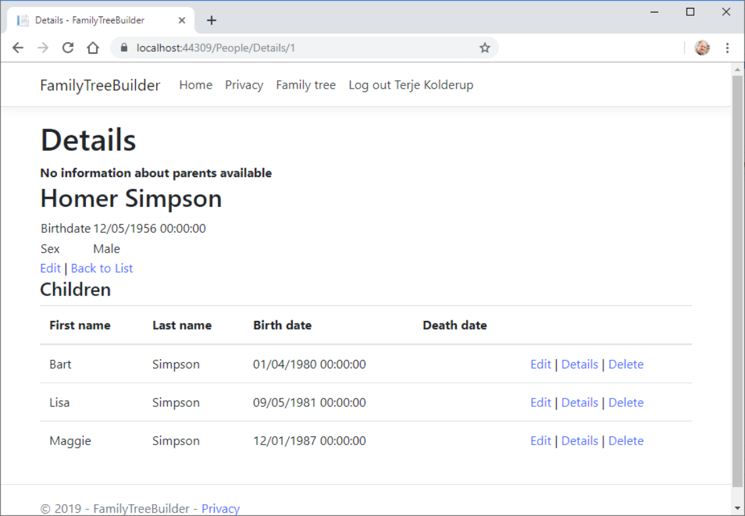This screenshot has height=516, width=745.
Task: View site info via padlock icon
Action: [123, 48]
